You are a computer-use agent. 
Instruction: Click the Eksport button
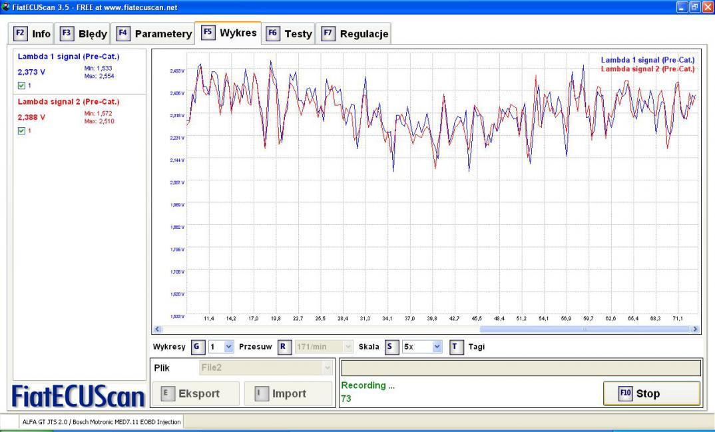click(196, 393)
